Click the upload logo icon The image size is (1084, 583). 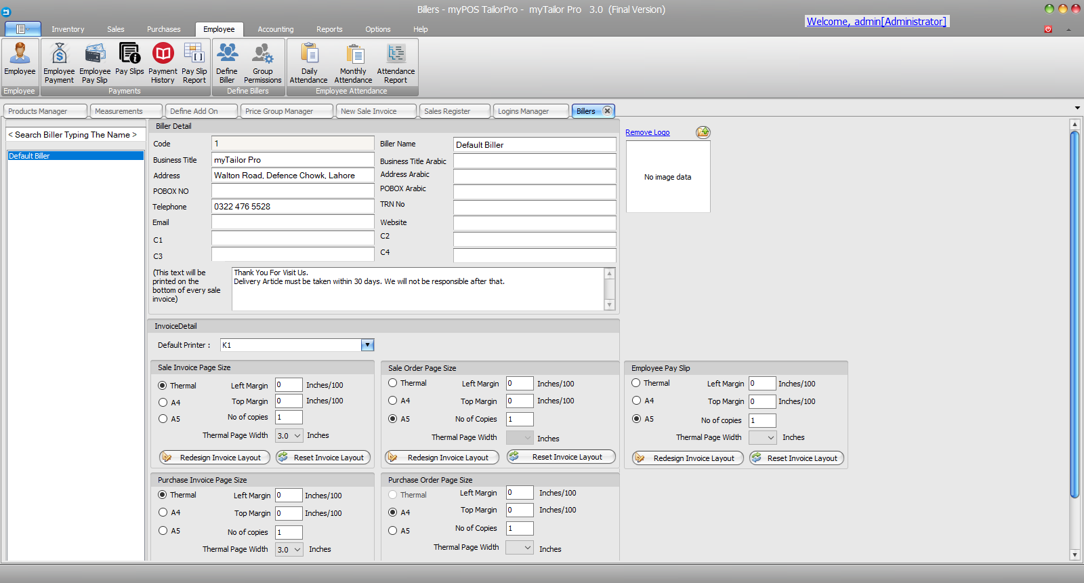click(x=703, y=132)
